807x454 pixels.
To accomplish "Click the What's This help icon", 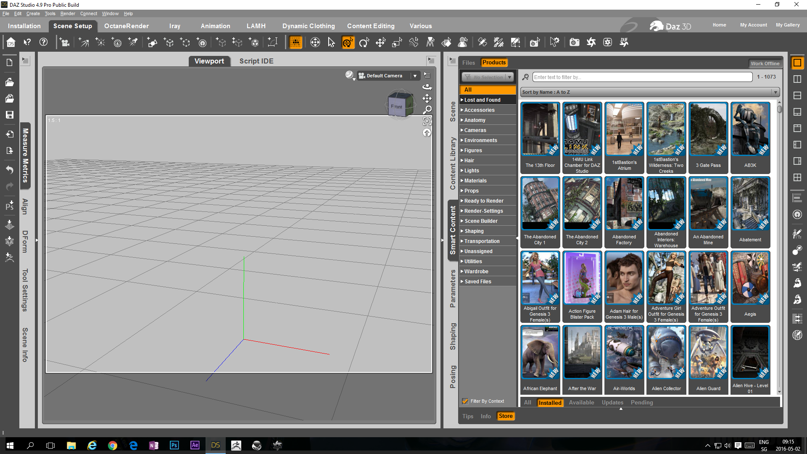I will 27,42.
